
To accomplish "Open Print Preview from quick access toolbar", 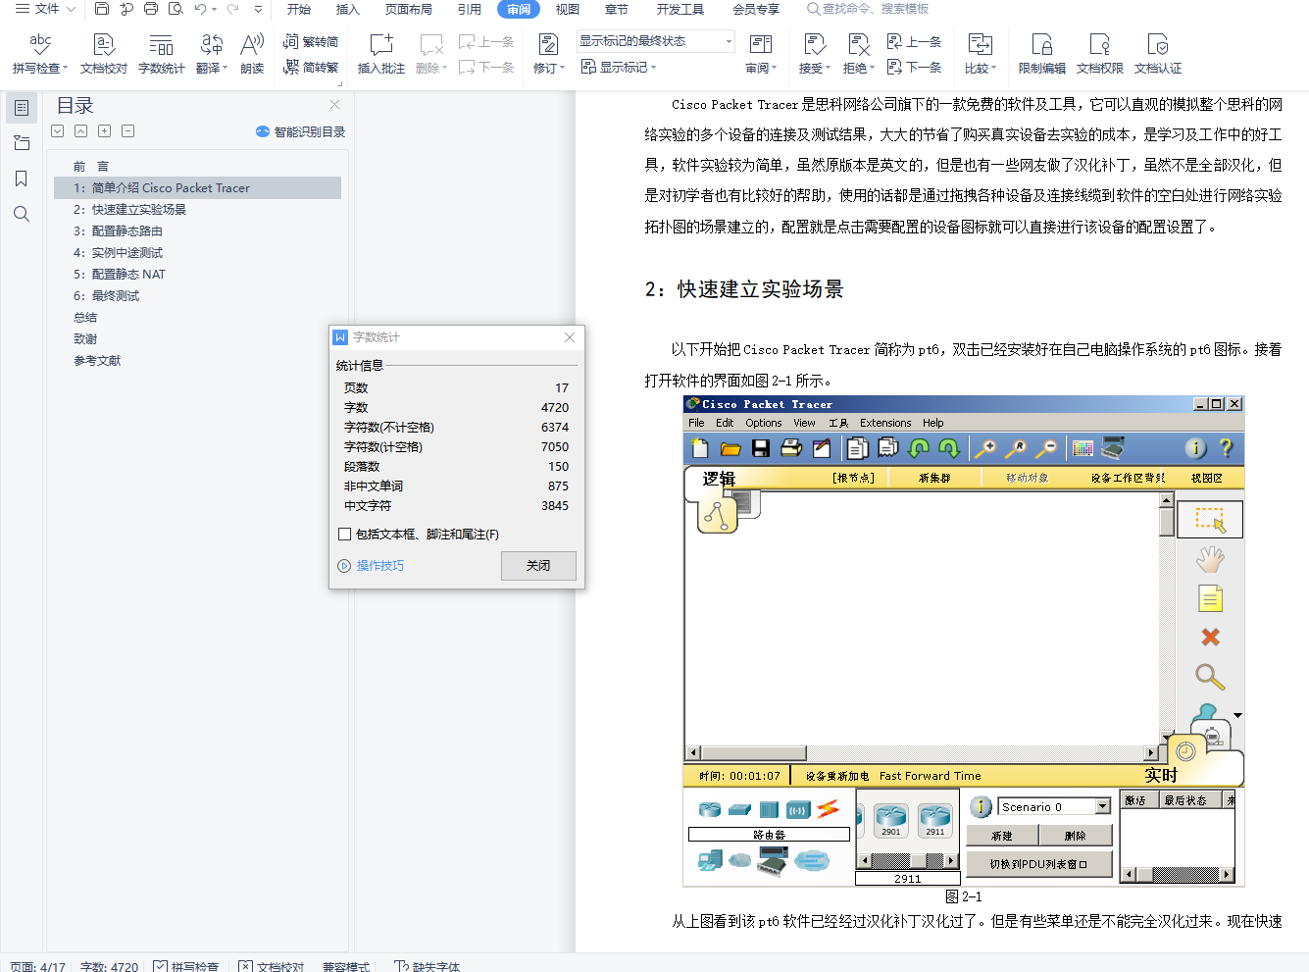I will [x=176, y=9].
